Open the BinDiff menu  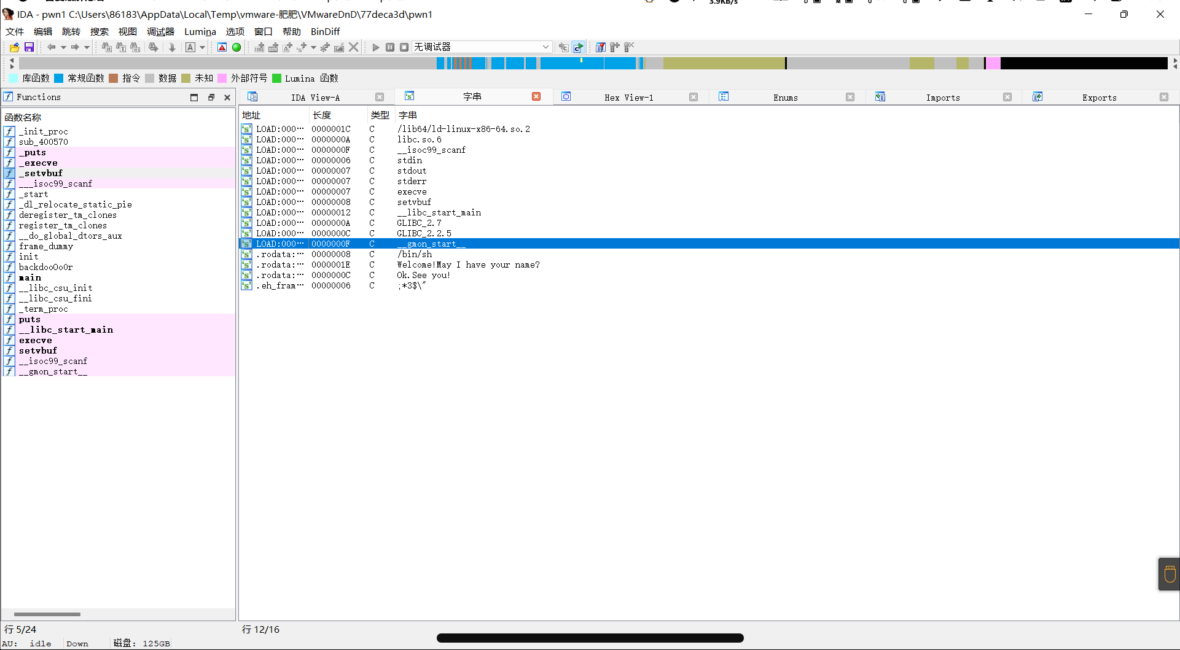tap(325, 31)
